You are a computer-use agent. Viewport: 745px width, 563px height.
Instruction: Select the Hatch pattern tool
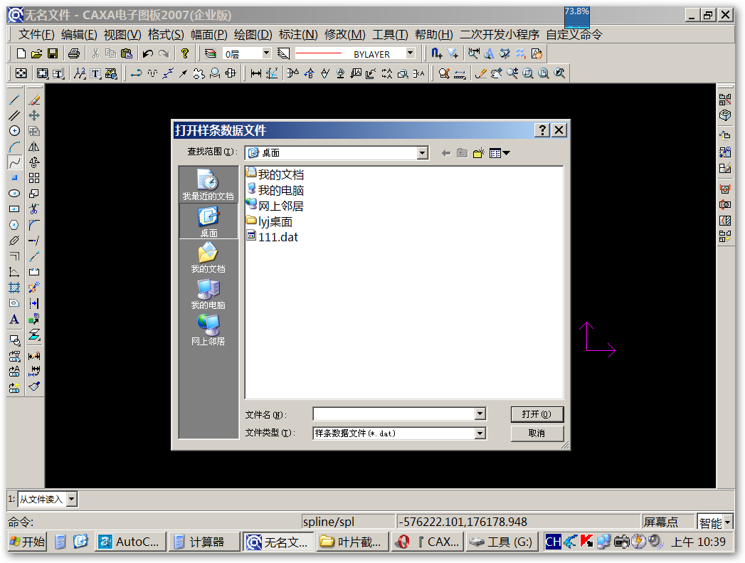pos(14,288)
